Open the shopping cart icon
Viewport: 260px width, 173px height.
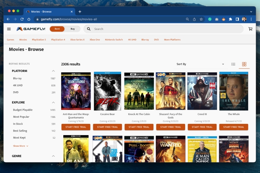(x=250, y=29)
